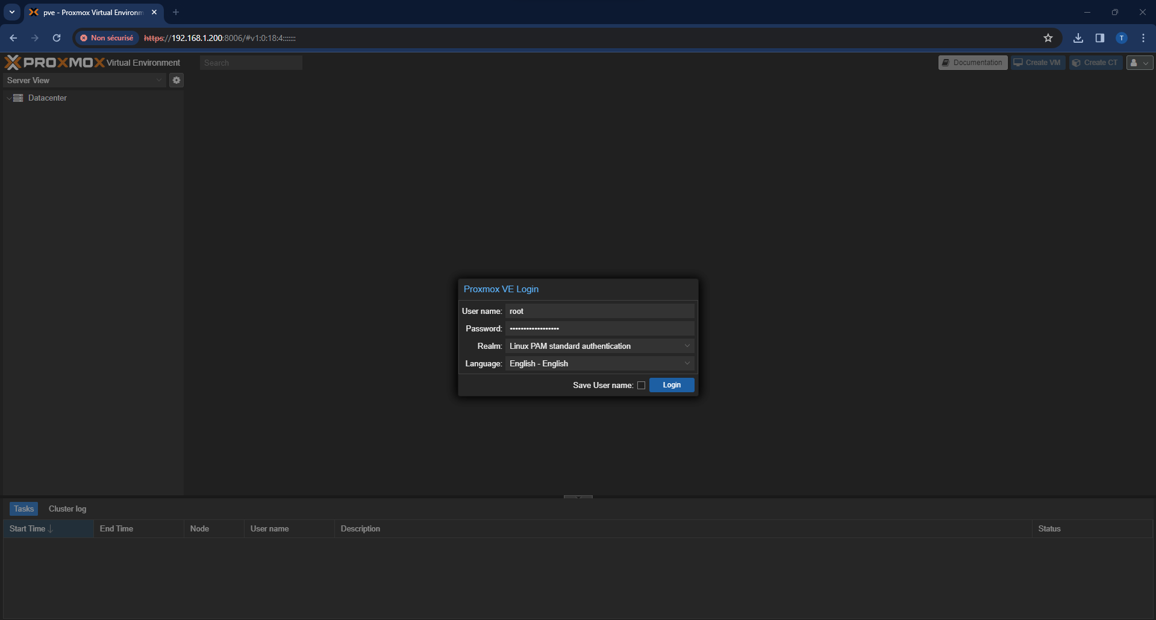This screenshot has height=620, width=1156.
Task: Open the Realm dropdown arrow
Action: [x=687, y=346]
